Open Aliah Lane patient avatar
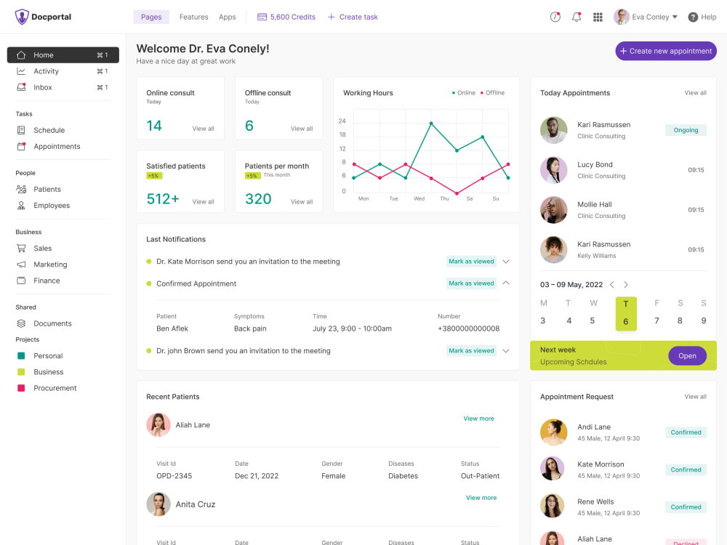Screen dimensions: 727x545 tap(158, 425)
